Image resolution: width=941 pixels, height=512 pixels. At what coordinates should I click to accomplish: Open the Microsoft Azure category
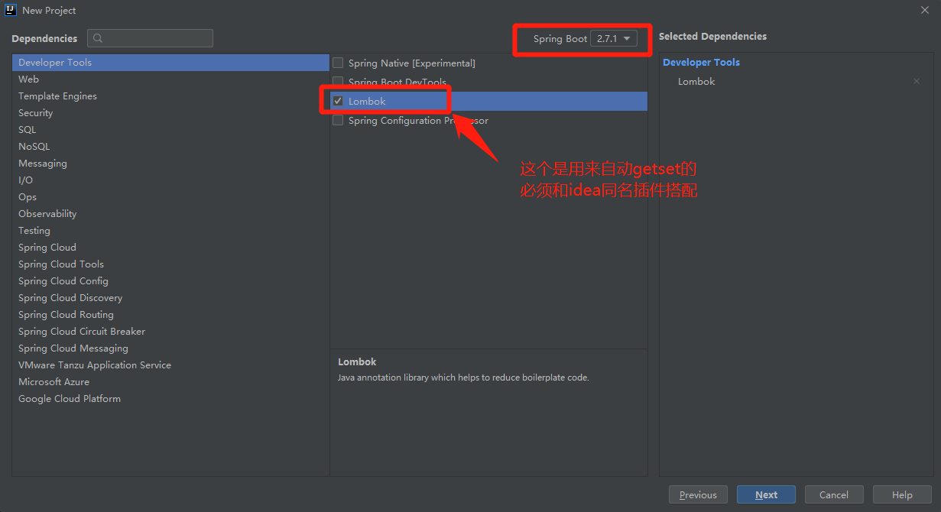pyautogui.click(x=170, y=382)
